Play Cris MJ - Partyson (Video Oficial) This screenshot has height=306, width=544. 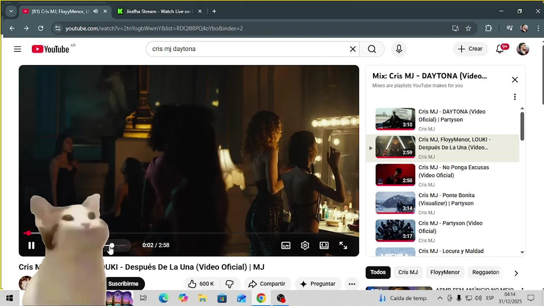[442, 231]
